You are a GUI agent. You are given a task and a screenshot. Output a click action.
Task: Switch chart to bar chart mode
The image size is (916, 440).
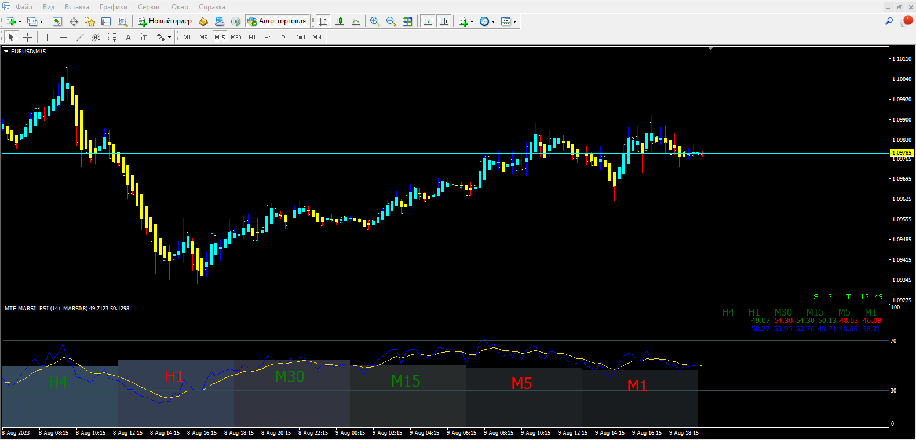(x=323, y=21)
